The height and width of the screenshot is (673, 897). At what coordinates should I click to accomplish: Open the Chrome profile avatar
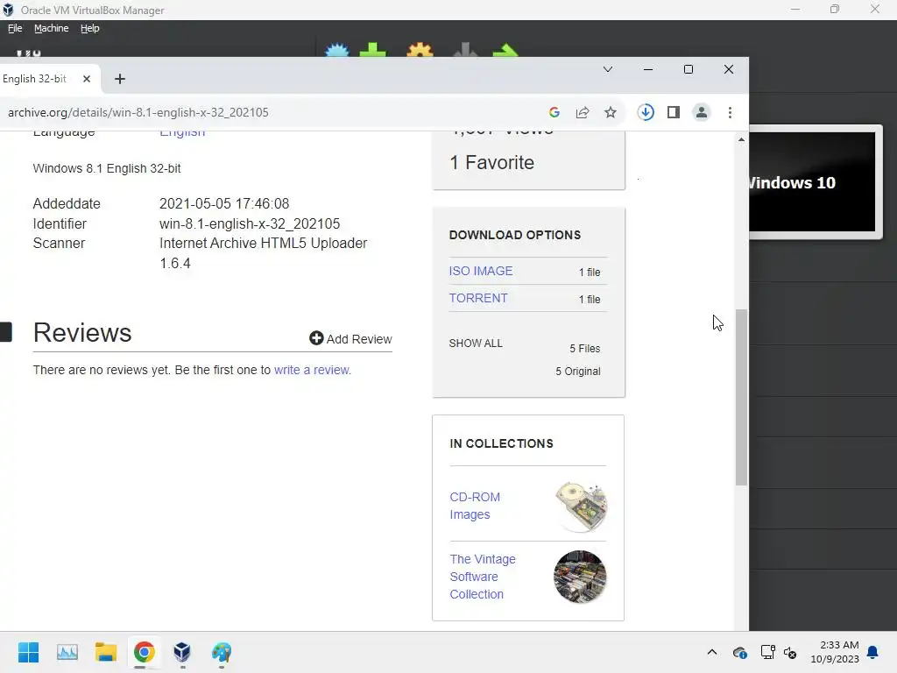tap(702, 112)
